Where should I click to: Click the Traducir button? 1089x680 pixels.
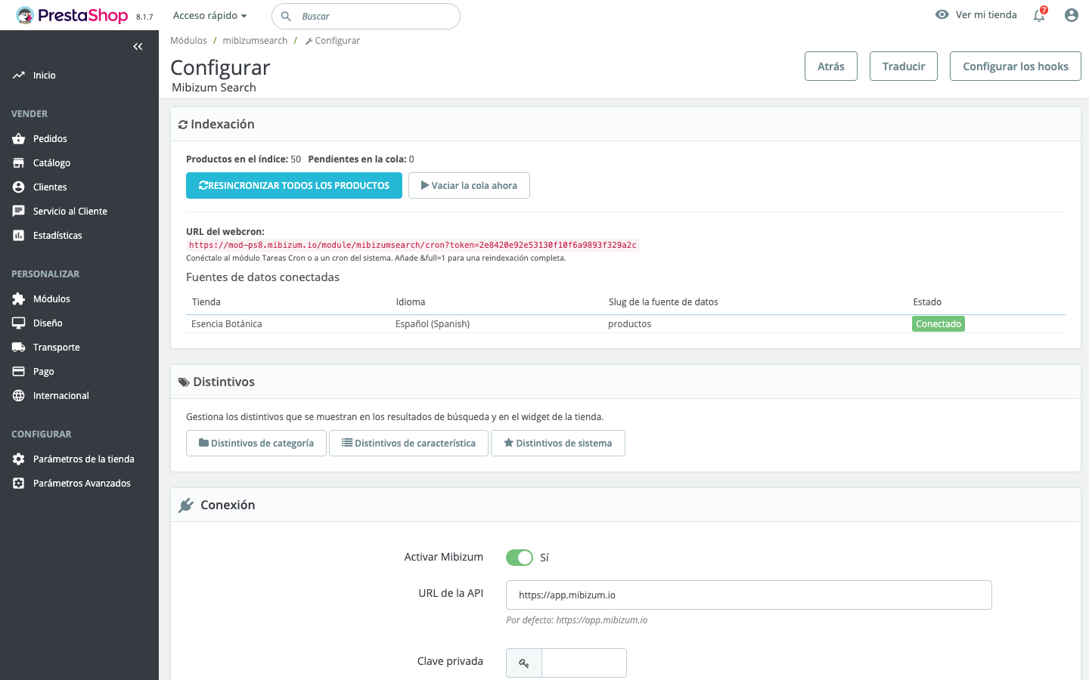click(x=904, y=66)
